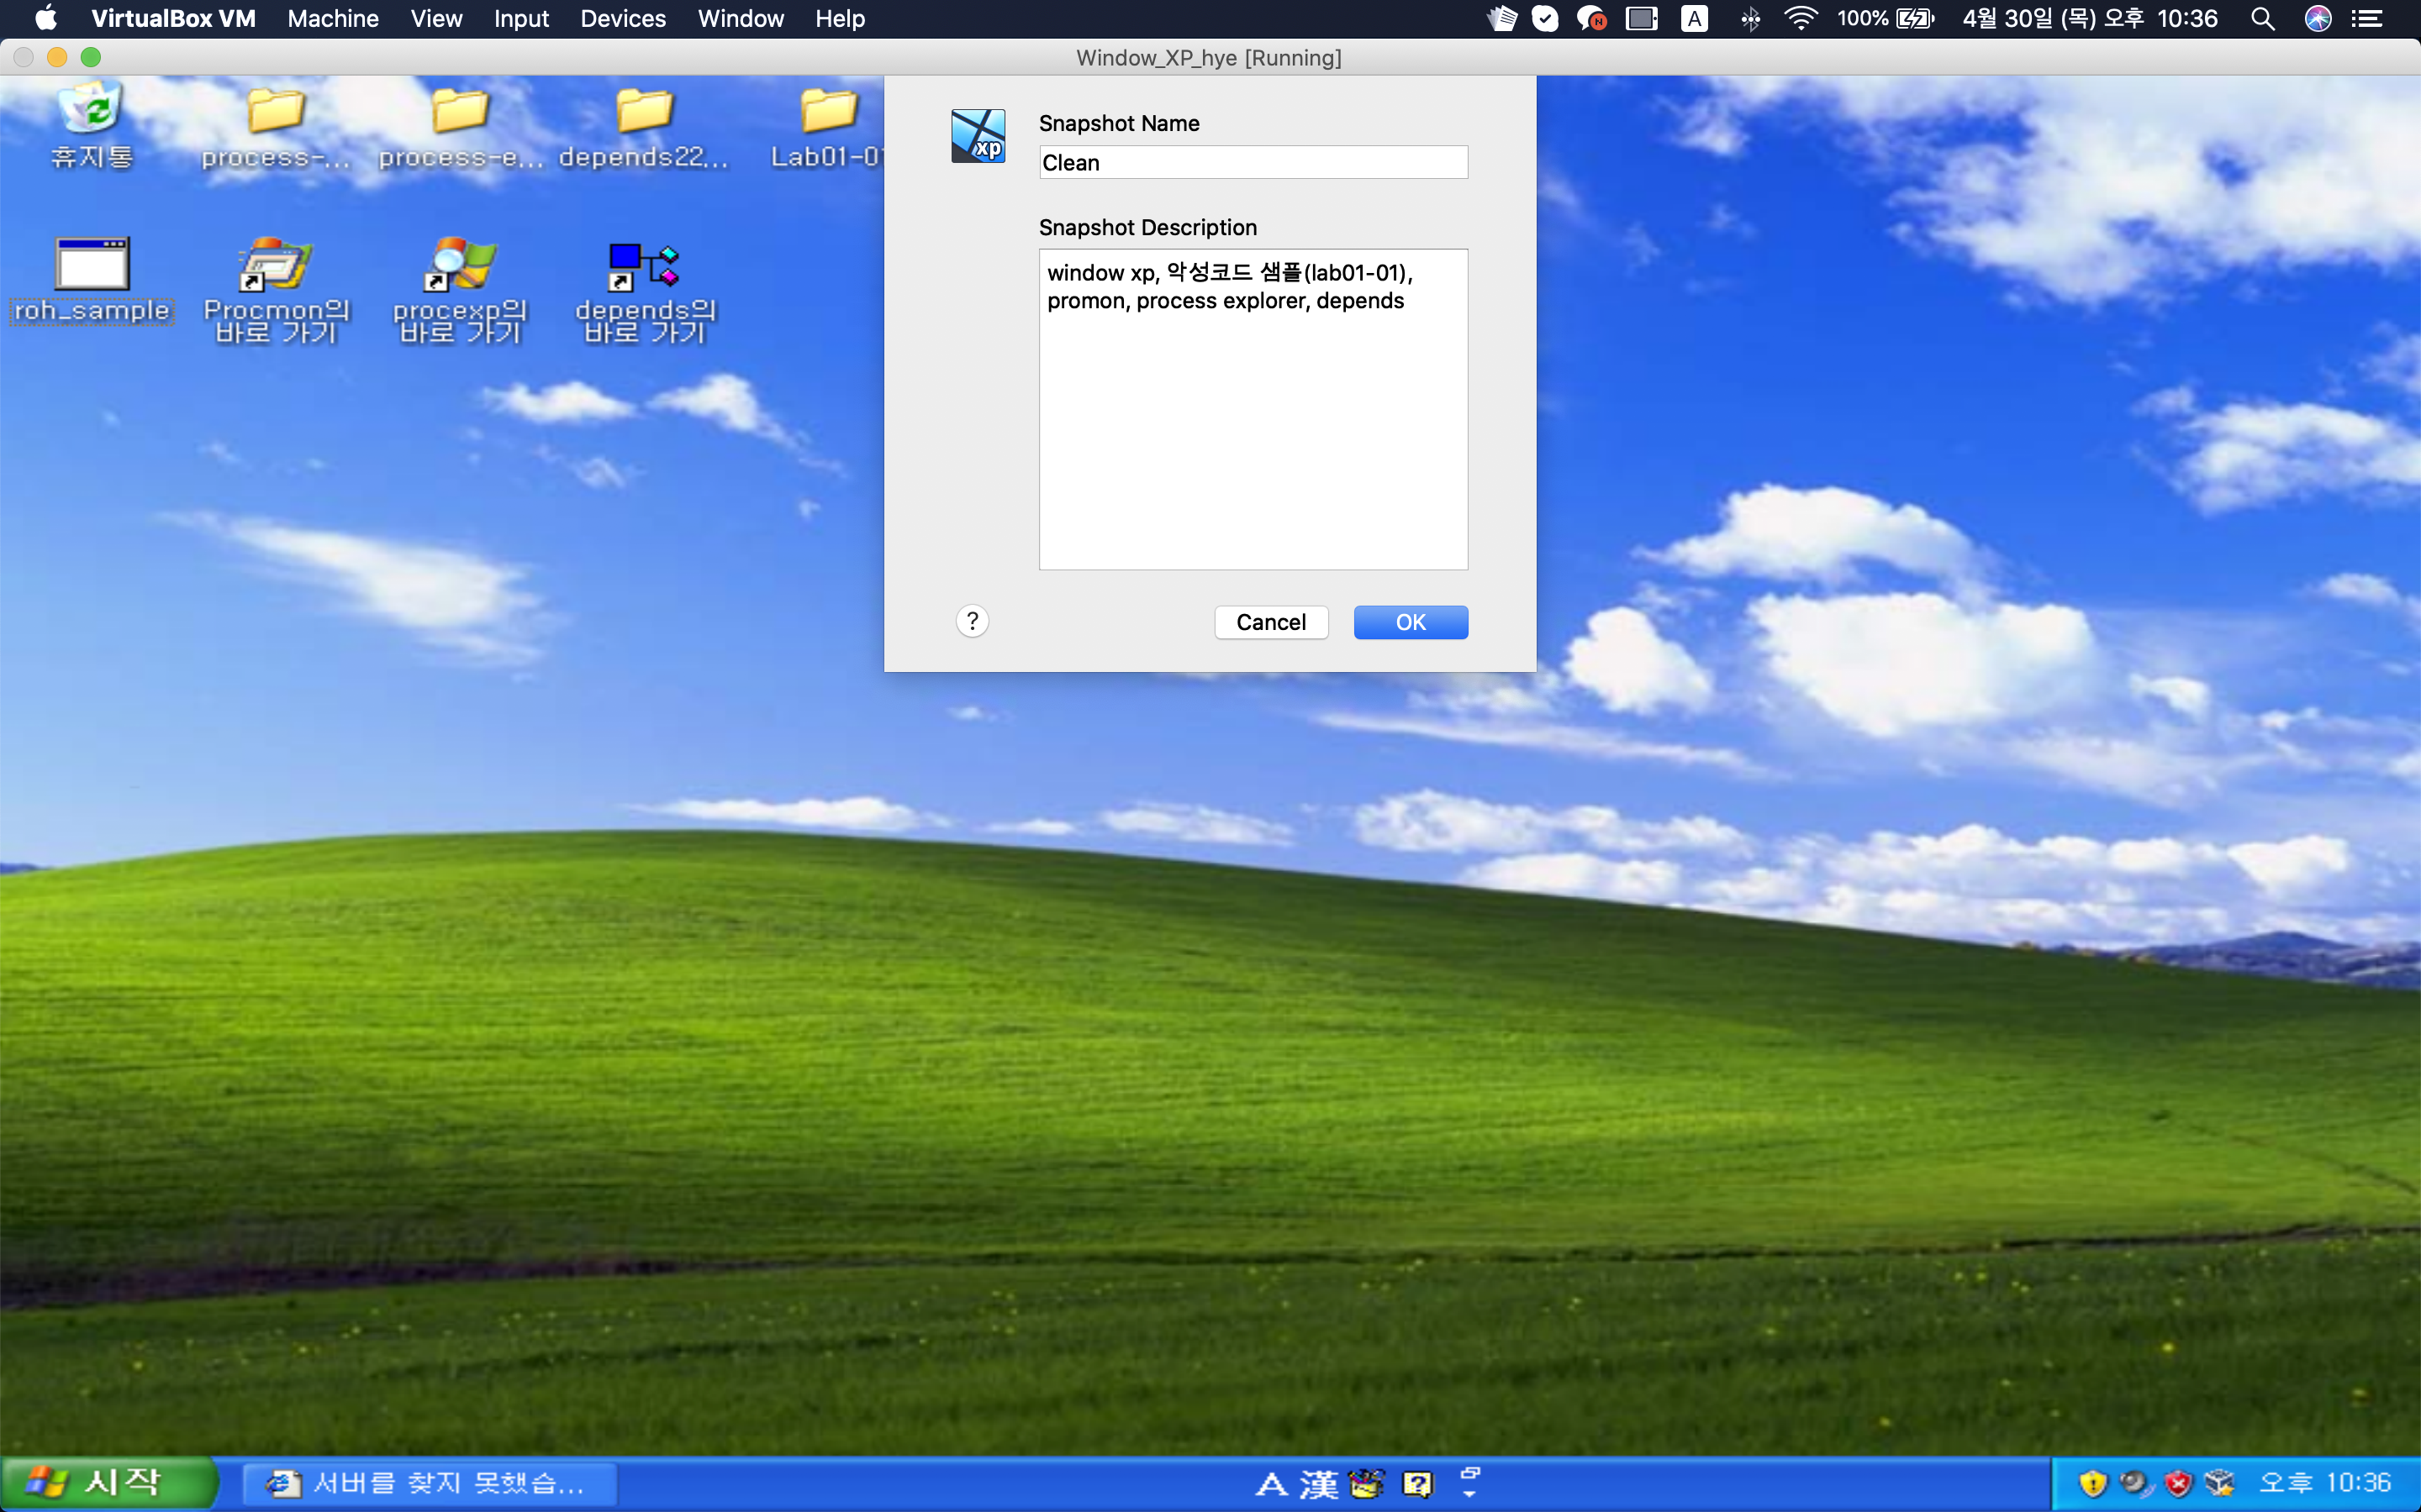
Task: Click the Snapshot Name input field
Action: tap(1253, 162)
